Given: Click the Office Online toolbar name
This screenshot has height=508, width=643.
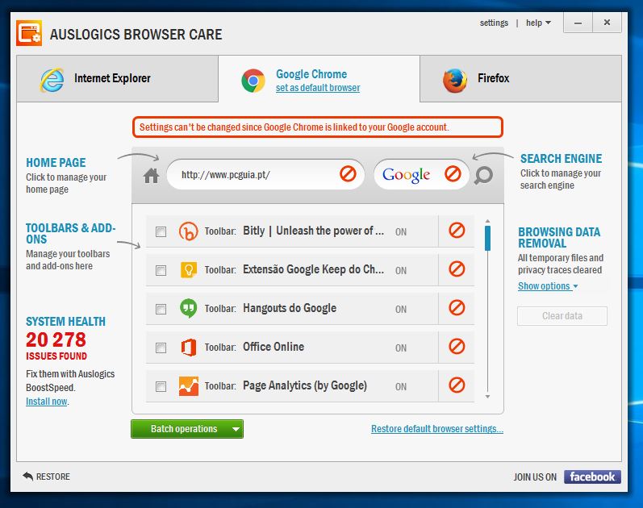Looking at the screenshot, I should coord(273,347).
